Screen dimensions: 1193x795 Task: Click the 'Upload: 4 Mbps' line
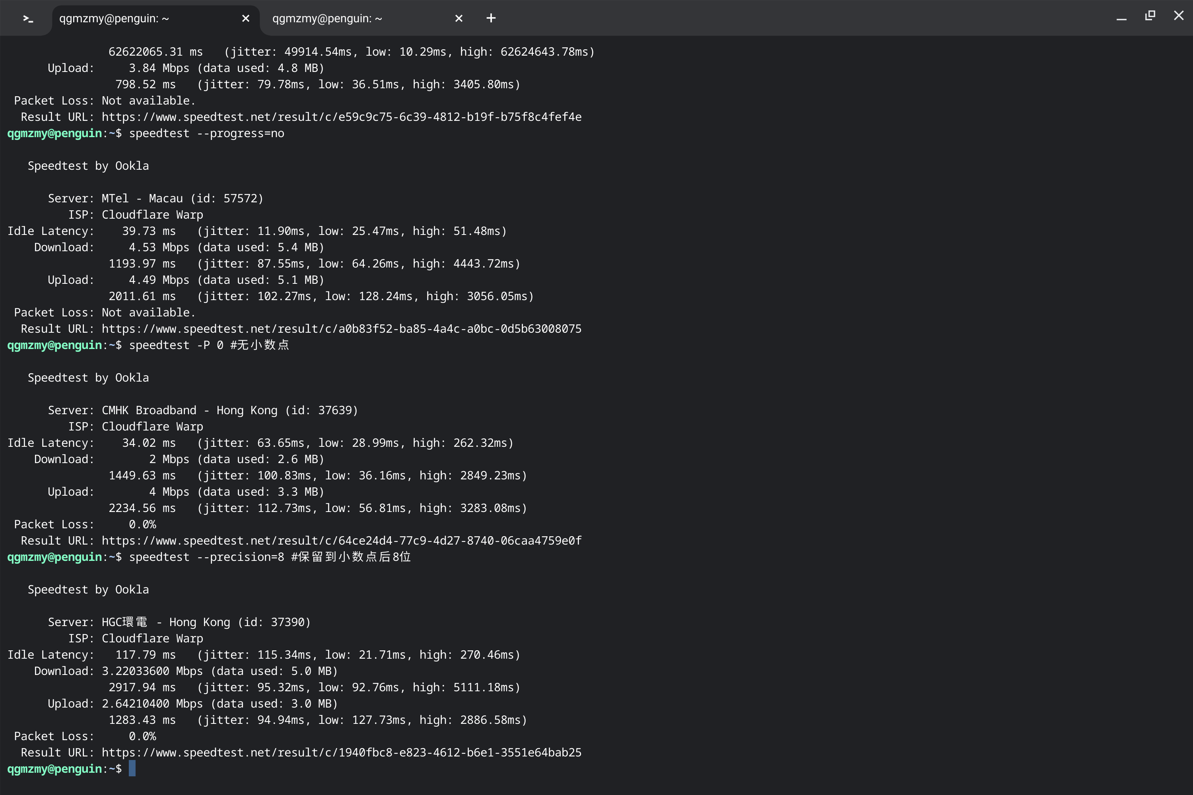186,492
